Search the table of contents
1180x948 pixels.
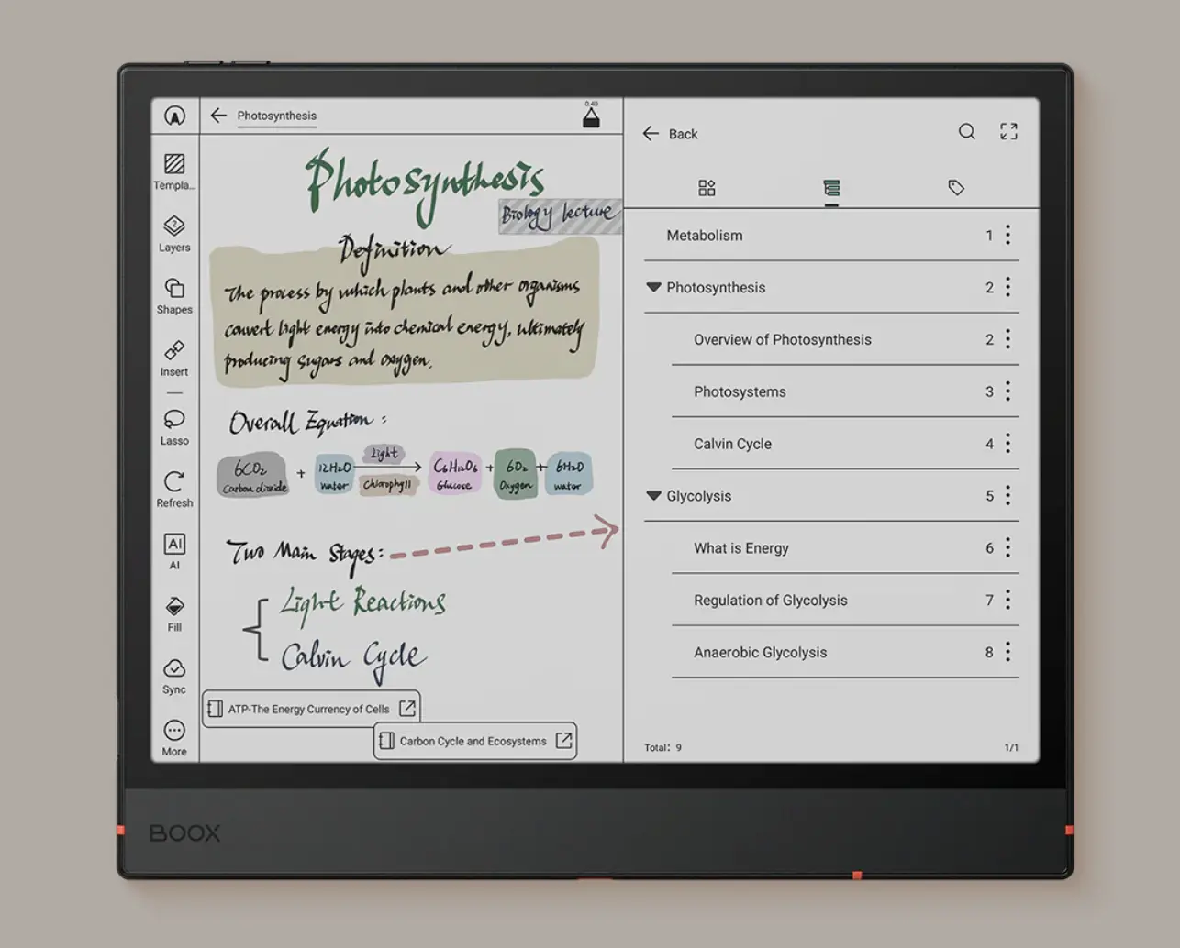coord(967,132)
